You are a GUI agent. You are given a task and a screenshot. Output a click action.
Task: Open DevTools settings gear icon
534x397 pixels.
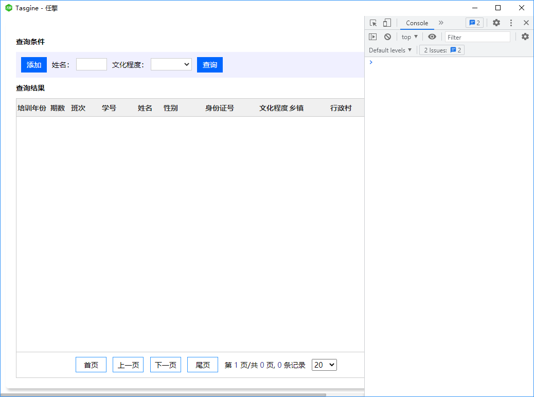coord(496,23)
